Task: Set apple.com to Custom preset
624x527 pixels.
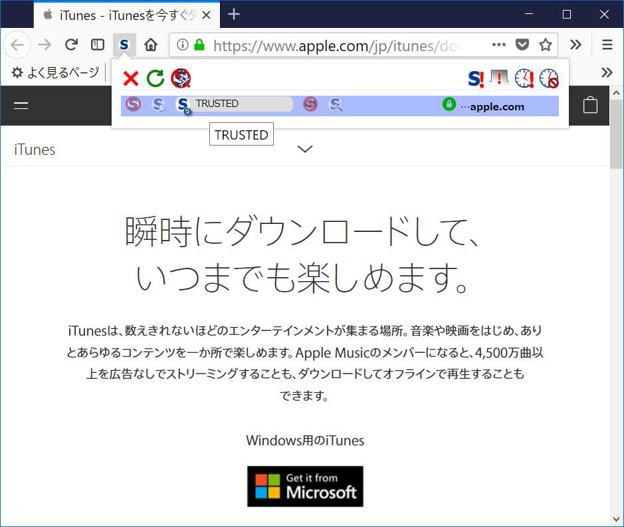Action: point(336,105)
